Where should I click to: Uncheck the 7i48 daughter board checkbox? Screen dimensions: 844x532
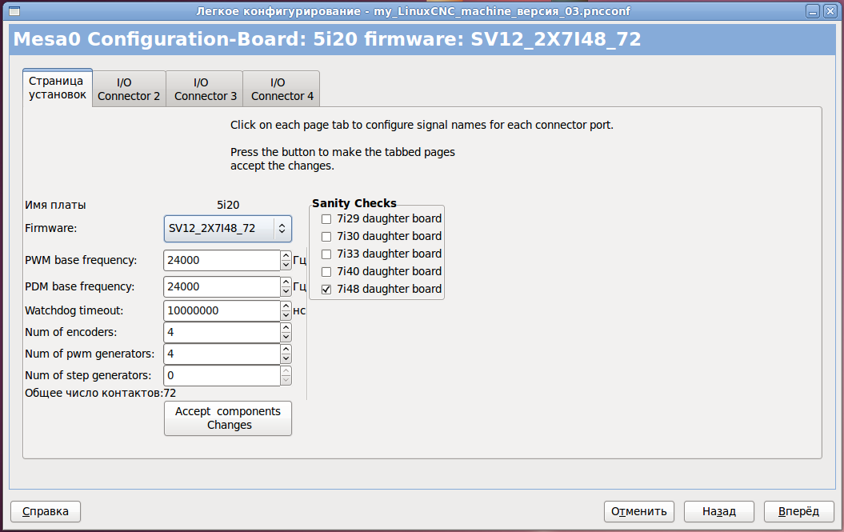coord(326,289)
